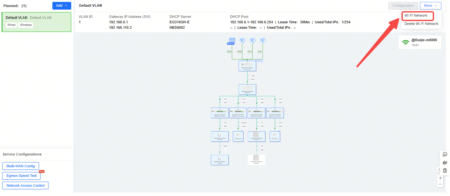Expand the More dropdown menu
The height and width of the screenshot is (196, 450).
click(431, 6)
